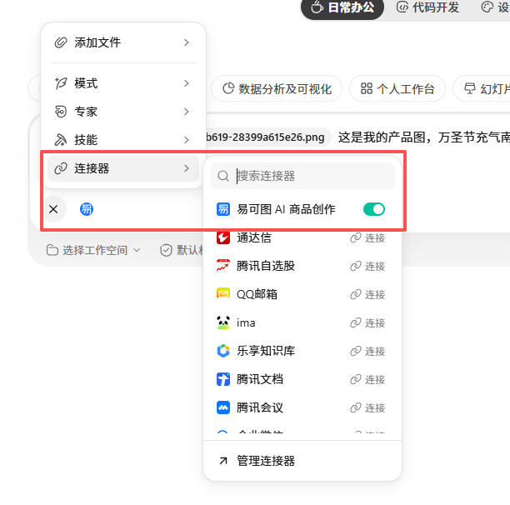Switch to the 日常办公 tab

pos(342,7)
